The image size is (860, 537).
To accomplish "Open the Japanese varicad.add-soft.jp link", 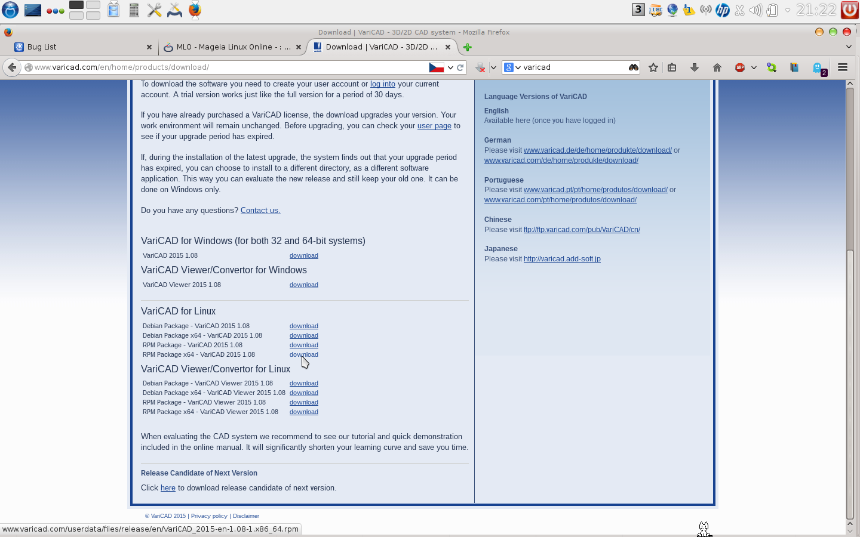I will pos(562,259).
